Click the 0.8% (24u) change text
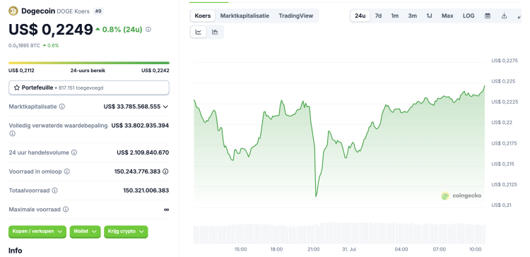Image resolution: width=530 pixels, height=257 pixels. tap(122, 30)
